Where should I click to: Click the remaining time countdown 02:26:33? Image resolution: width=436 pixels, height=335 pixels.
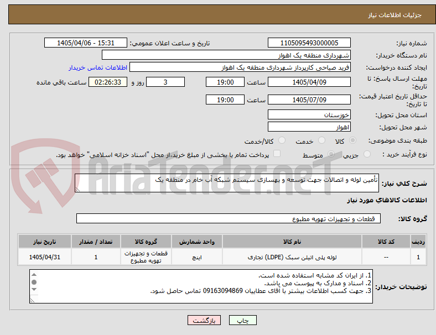coord(108,82)
